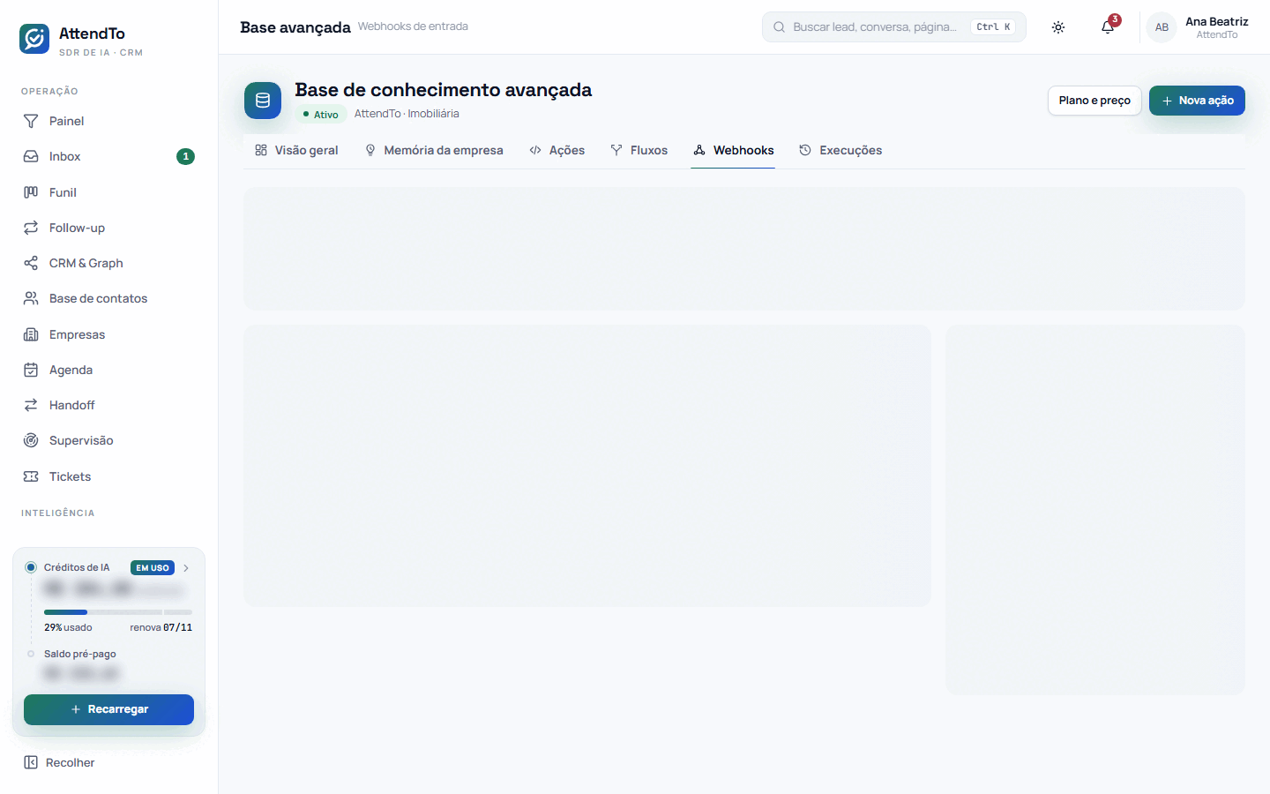
Task: Switch to Memória da empresa tab
Action: coord(434,150)
